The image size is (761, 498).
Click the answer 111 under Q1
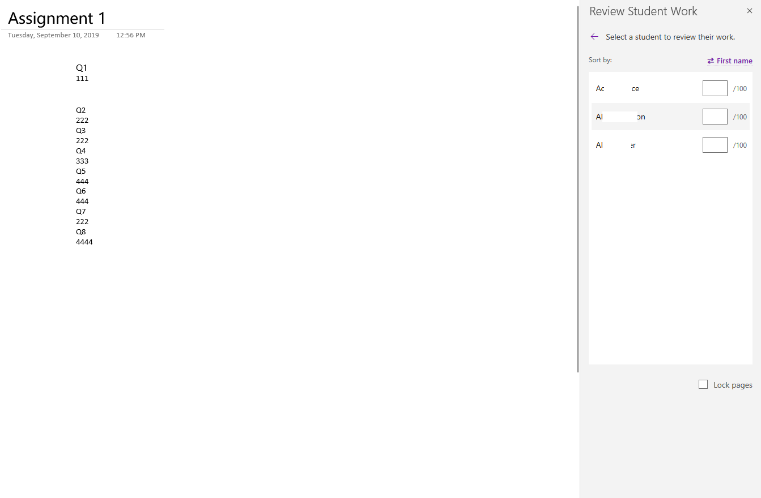[82, 79]
